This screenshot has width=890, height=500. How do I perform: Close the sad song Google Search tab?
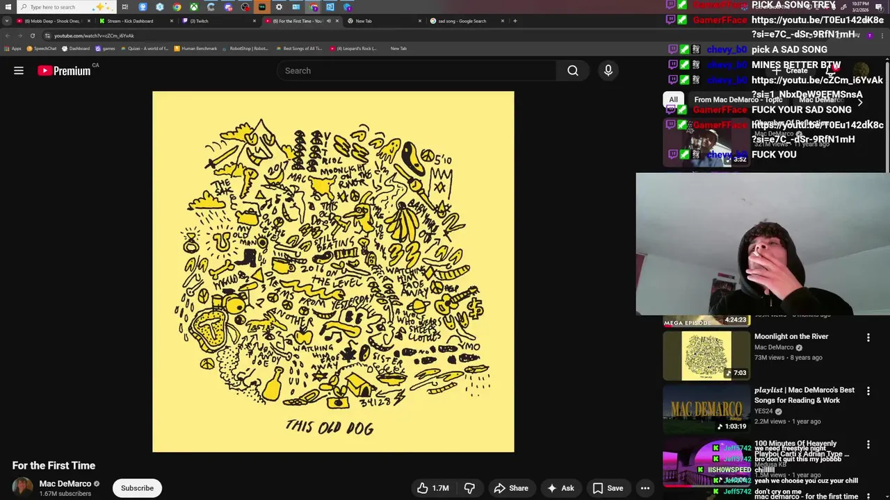(x=502, y=21)
